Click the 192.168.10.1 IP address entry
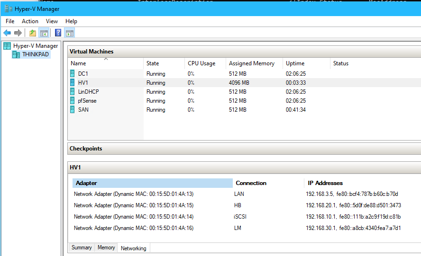This screenshot has width=421, height=256. click(353, 217)
